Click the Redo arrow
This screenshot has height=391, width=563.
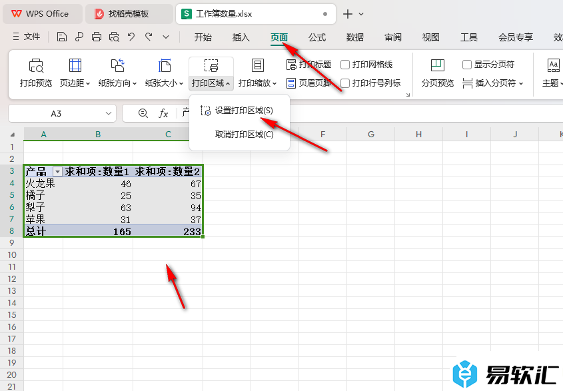tap(149, 37)
